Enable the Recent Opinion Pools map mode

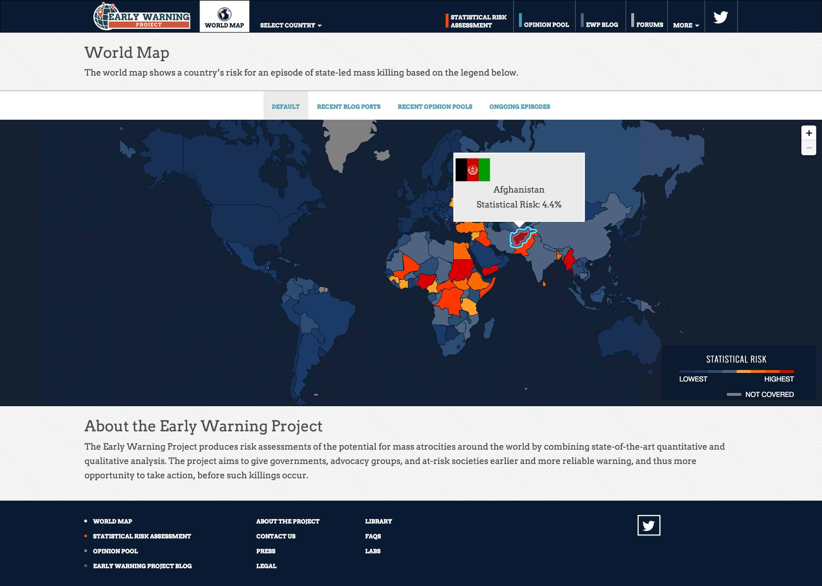(435, 107)
